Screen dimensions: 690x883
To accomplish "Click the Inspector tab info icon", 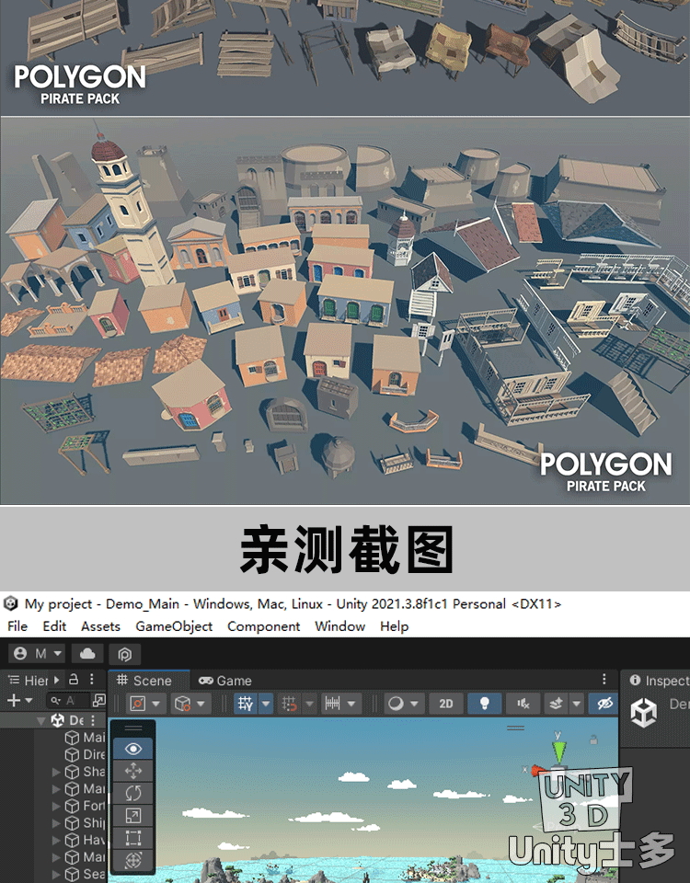I will 635,681.
